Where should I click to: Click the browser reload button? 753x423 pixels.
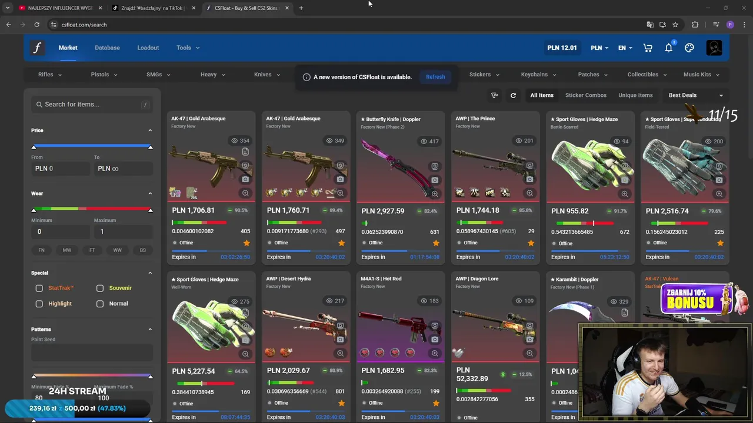pos(36,25)
